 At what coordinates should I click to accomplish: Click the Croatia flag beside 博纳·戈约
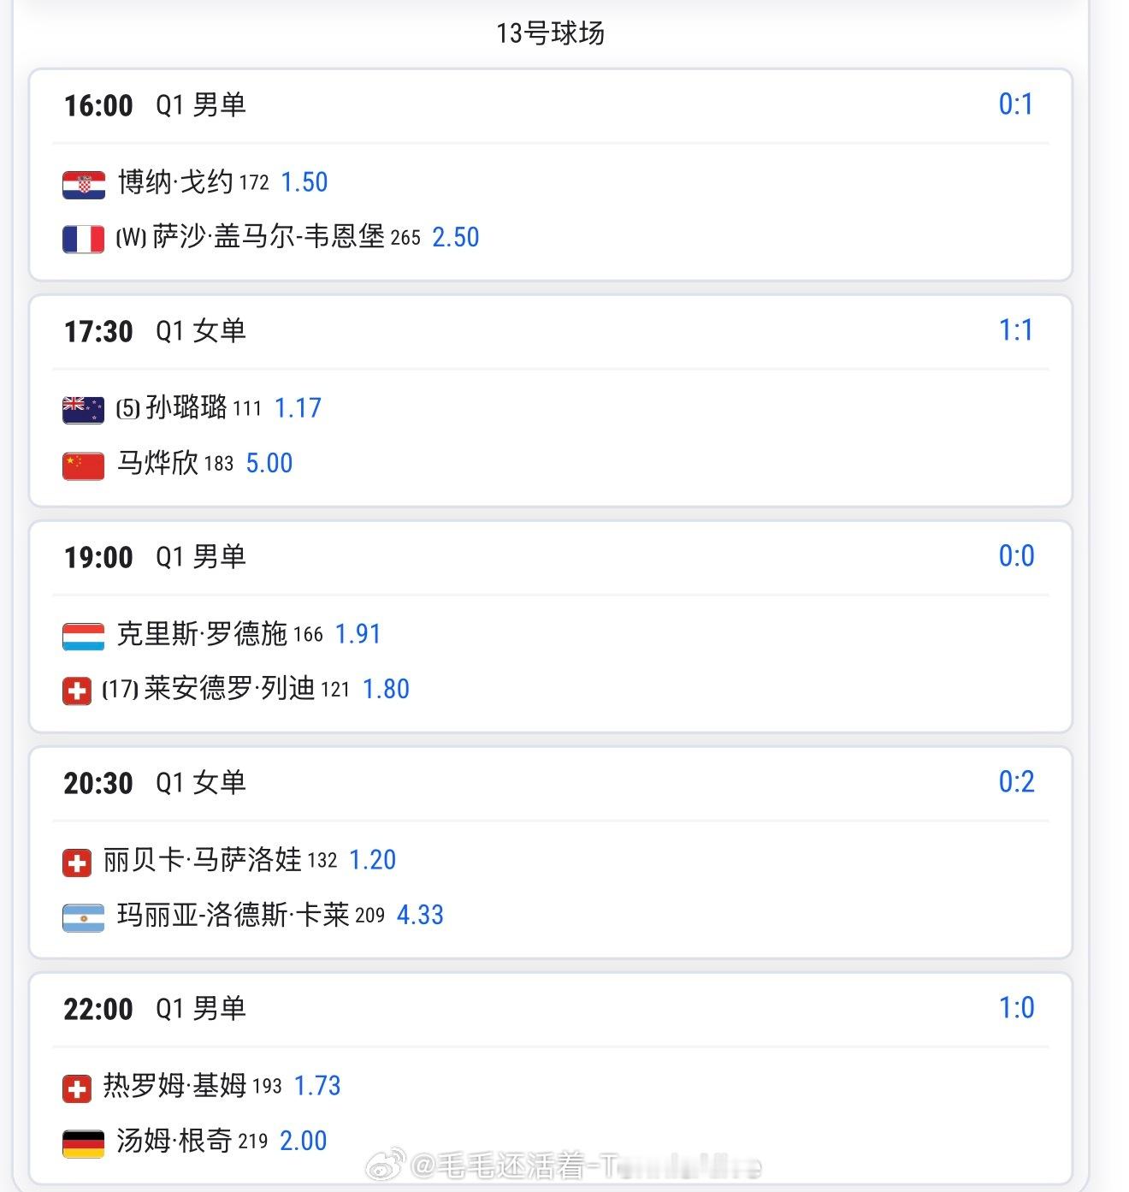coord(84,184)
